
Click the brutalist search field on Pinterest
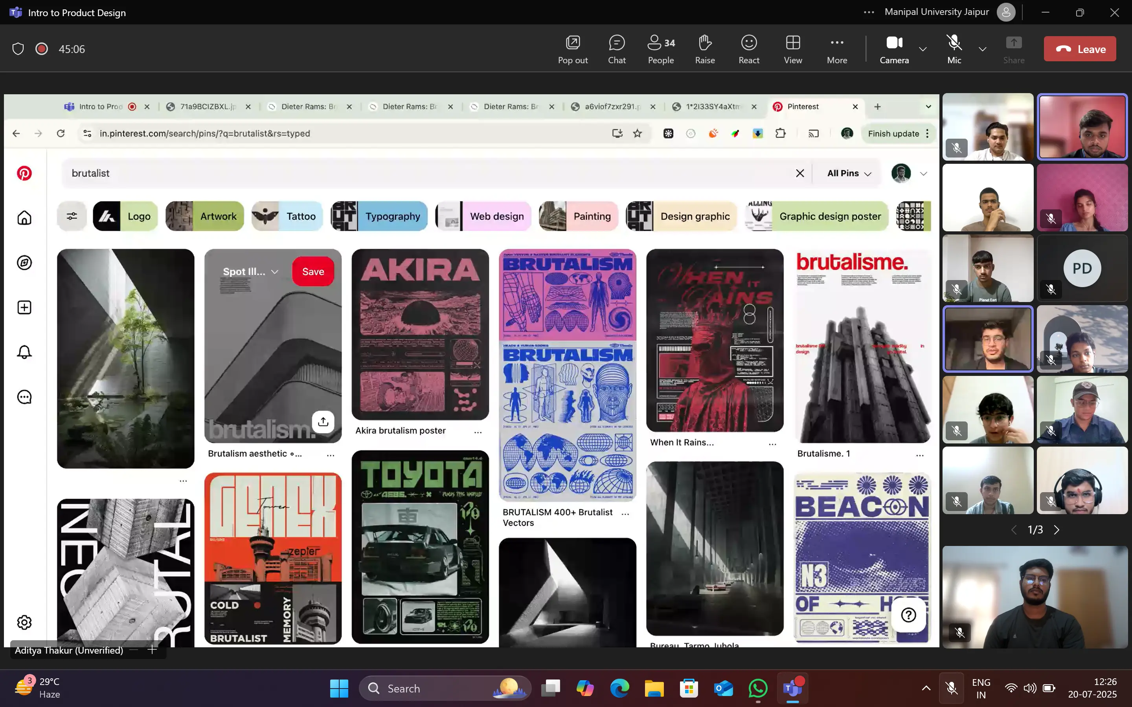click(281, 173)
